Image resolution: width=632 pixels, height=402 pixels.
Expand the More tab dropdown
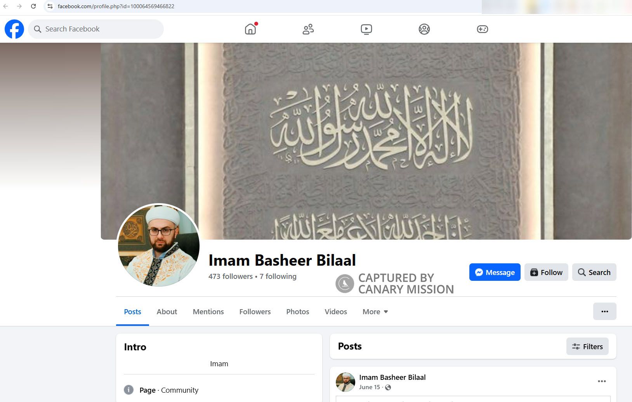374,312
